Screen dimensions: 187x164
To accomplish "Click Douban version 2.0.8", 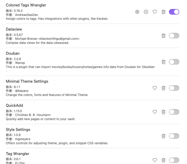I will [x=17, y=59].
